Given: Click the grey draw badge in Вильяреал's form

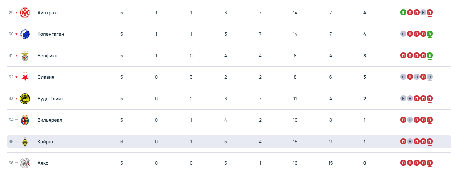Looking at the screenshot, I should tap(410, 120).
